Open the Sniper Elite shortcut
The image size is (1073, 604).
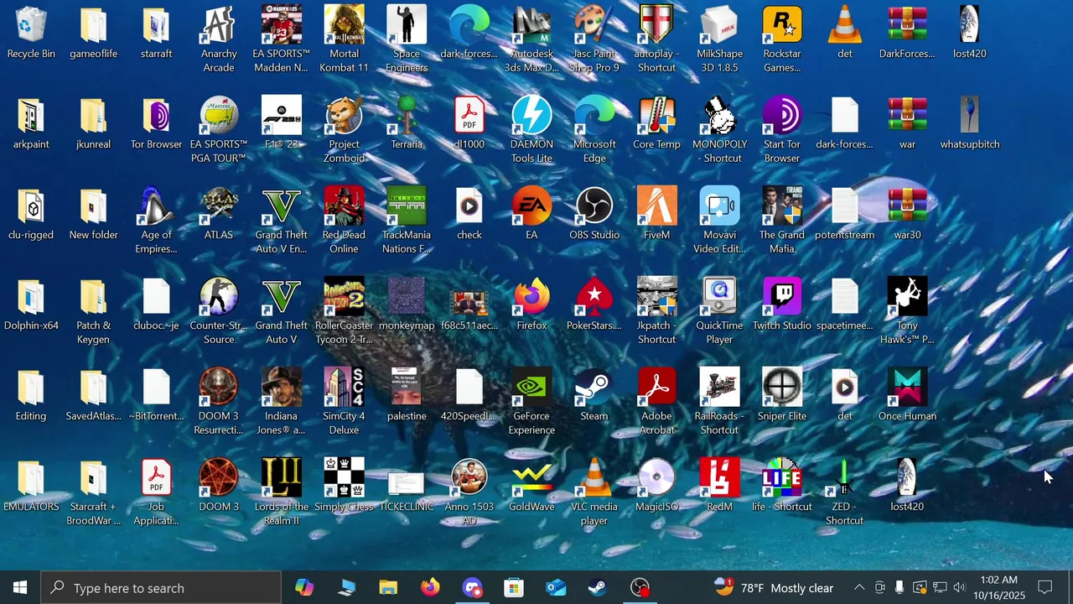[782, 396]
